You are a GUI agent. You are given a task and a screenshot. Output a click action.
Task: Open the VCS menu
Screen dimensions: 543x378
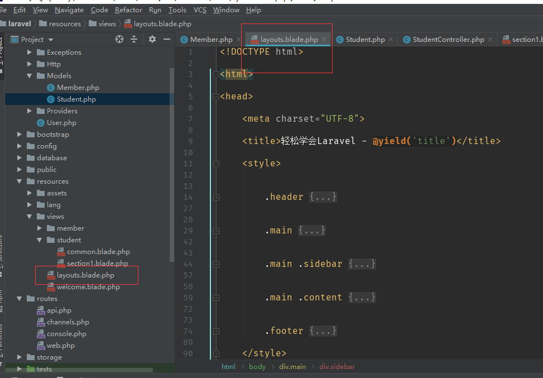pyautogui.click(x=200, y=10)
